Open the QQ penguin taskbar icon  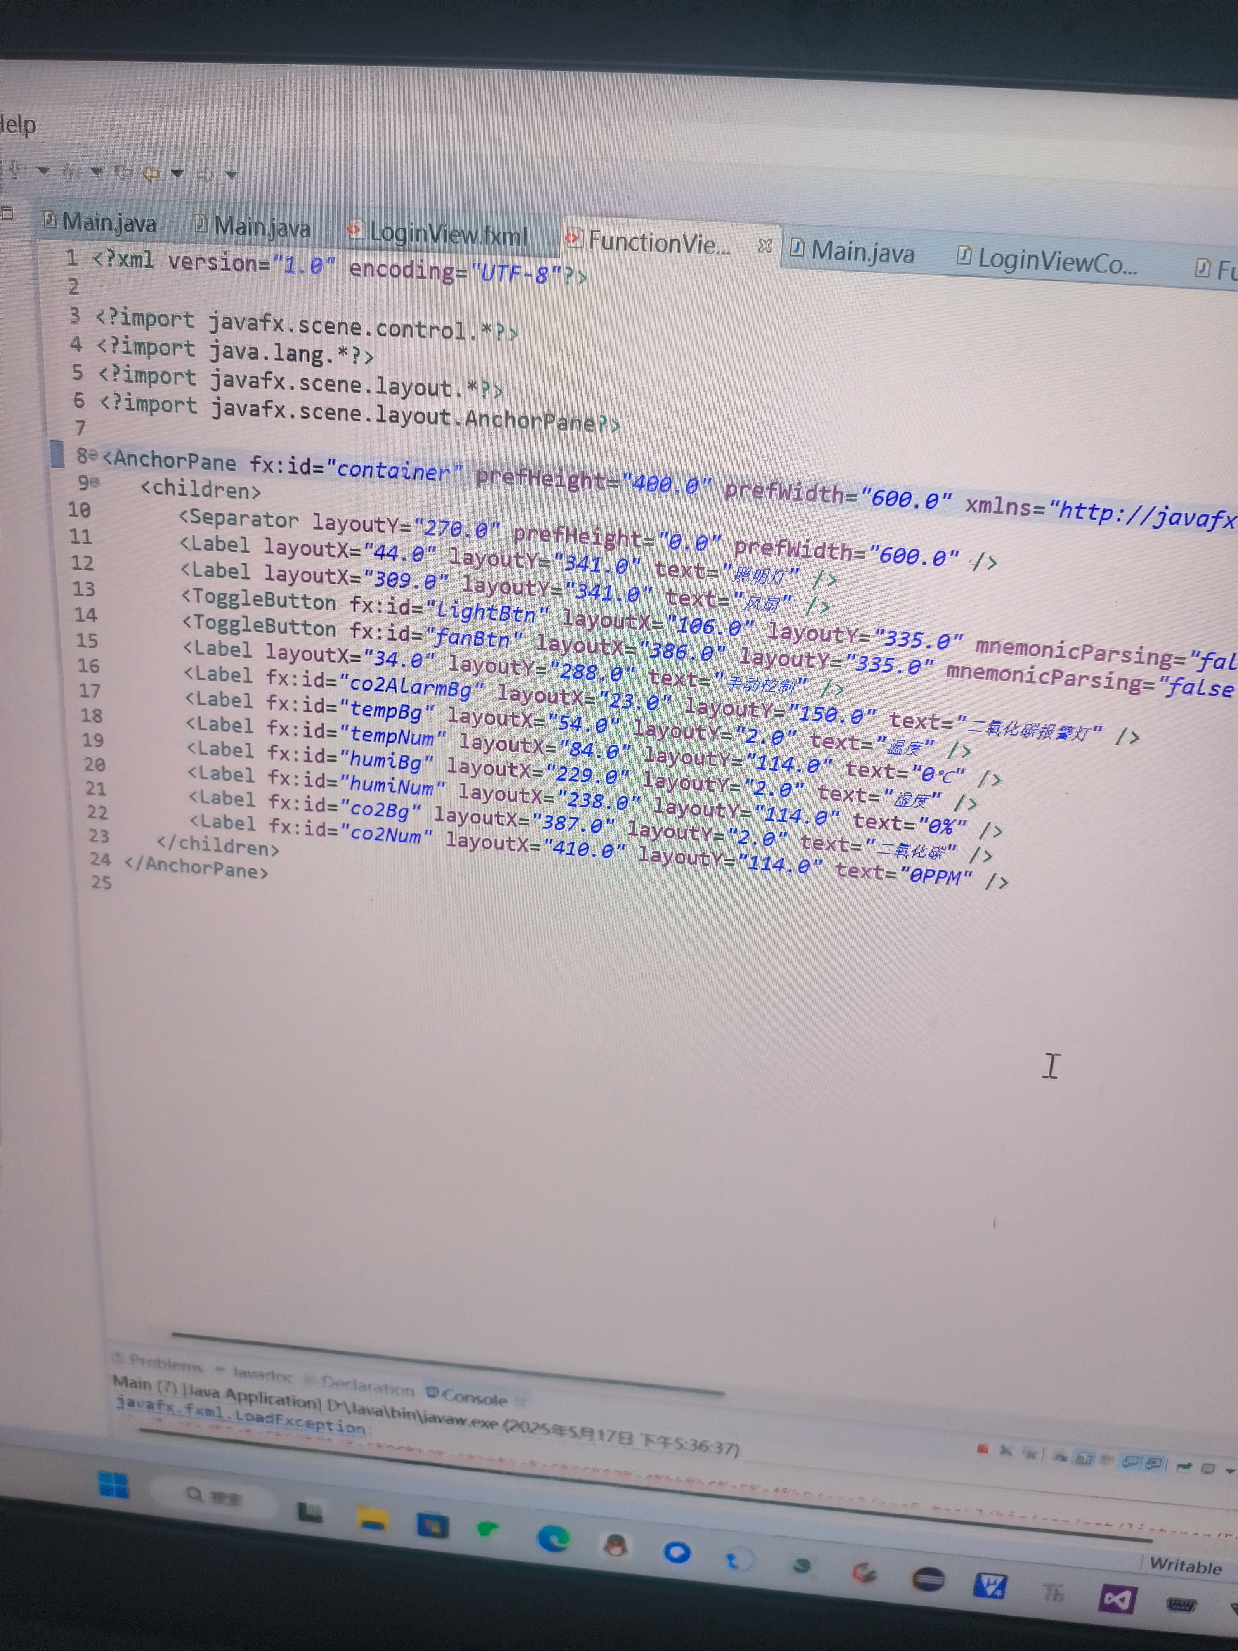pyautogui.click(x=615, y=1544)
